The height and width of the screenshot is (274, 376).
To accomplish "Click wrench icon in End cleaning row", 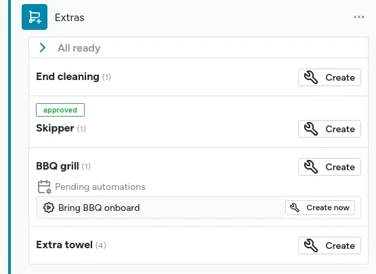I will click(x=311, y=77).
